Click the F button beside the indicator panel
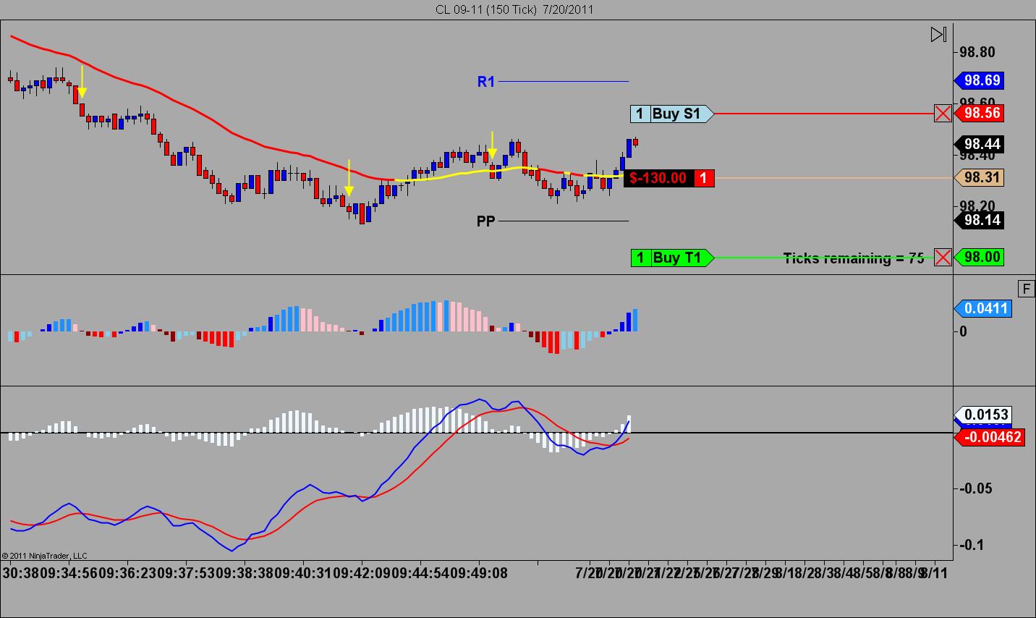 pyautogui.click(x=1027, y=289)
